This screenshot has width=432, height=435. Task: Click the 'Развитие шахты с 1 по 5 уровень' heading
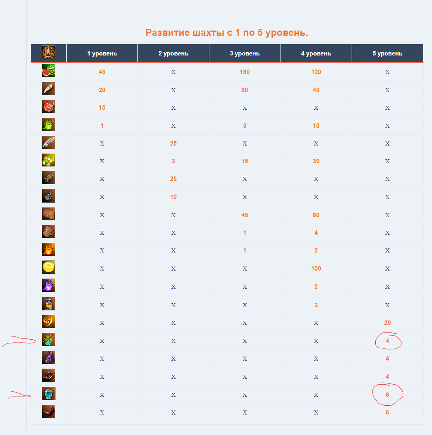(227, 33)
